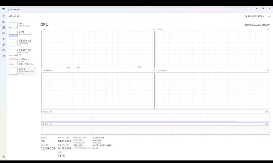The height and width of the screenshot is (163, 273).
Task: Open the Copy engine dropdown
Action: click(159, 29)
